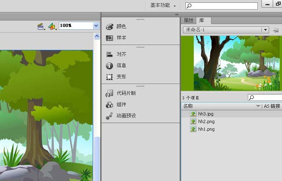Open the 动画预设 motion presets icon
The image size is (282, 181).
click(x=109, y=116)
